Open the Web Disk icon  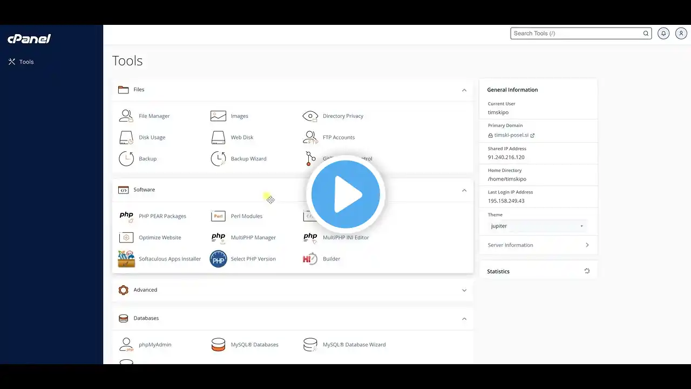218,137
